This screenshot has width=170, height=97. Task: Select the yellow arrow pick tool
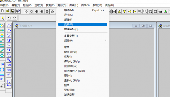pos(3,18)
